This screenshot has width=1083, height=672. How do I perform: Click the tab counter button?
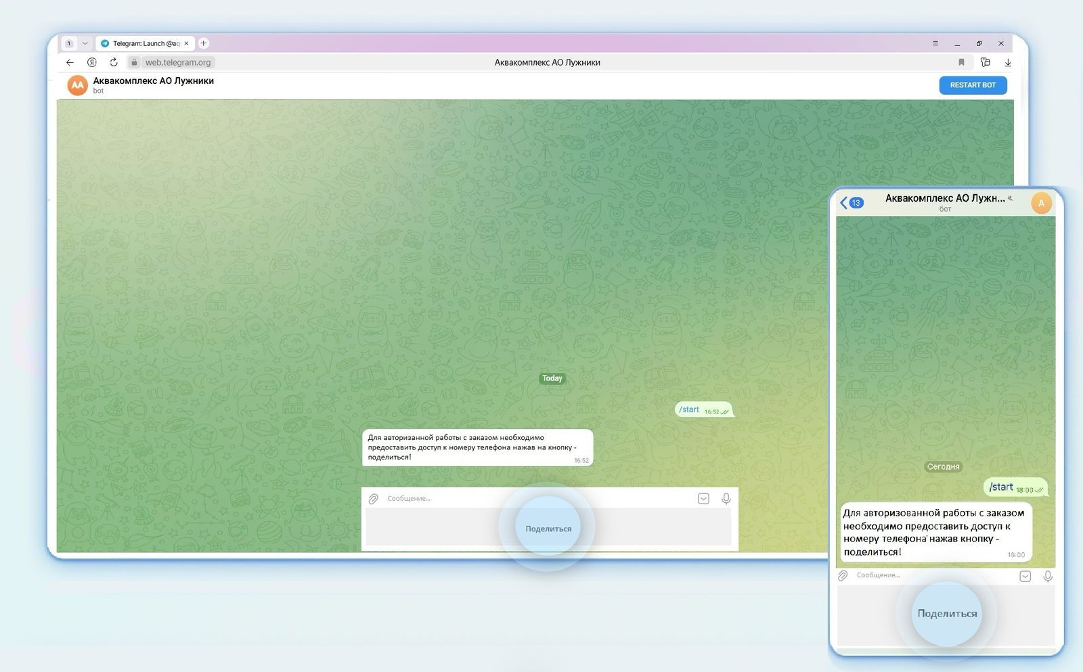click(69, 43)
